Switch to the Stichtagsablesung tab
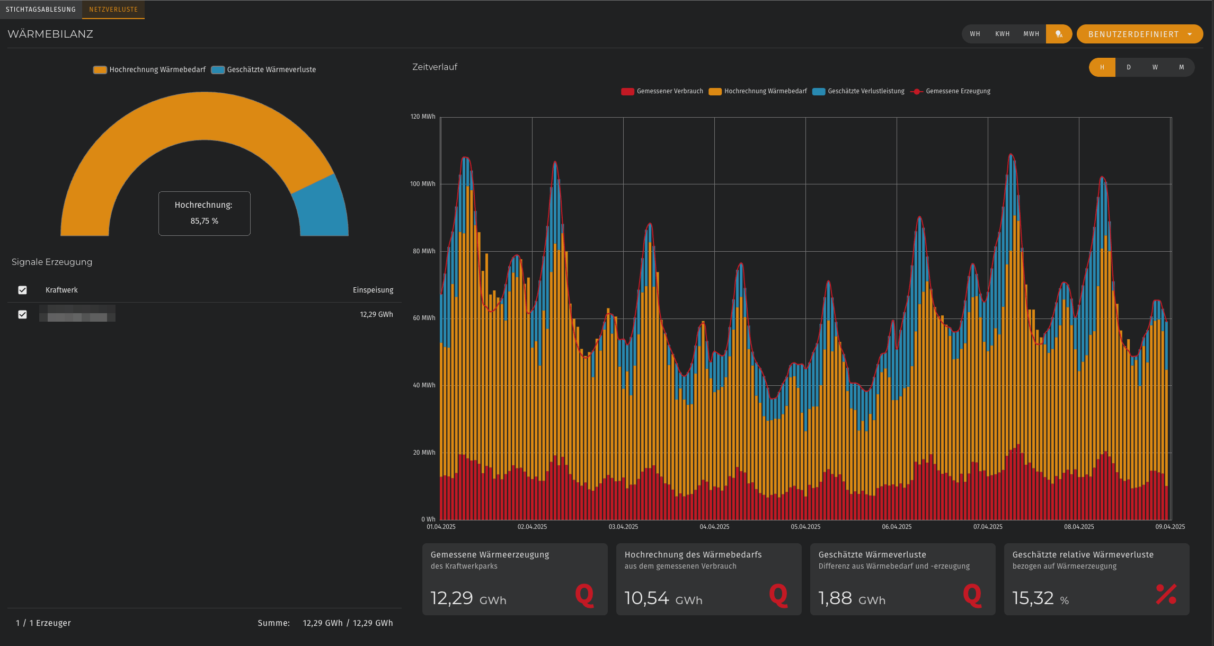This screenshot has height=646, width=1214. (x=41, y=10)
